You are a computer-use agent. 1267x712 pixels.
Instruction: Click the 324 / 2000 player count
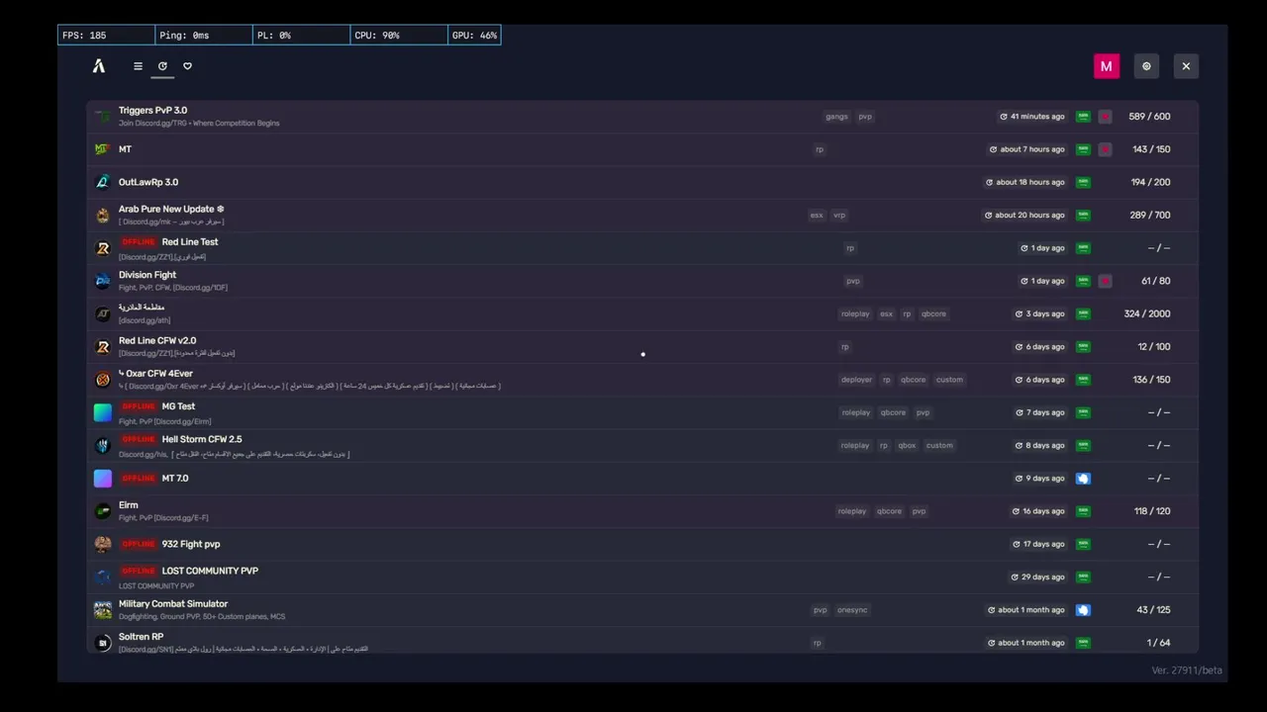pos(1147,313)
